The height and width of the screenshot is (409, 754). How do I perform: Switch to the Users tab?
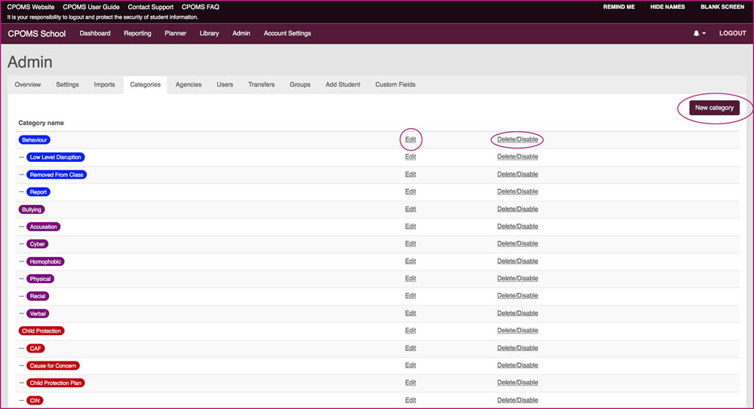tap(225, 84)
